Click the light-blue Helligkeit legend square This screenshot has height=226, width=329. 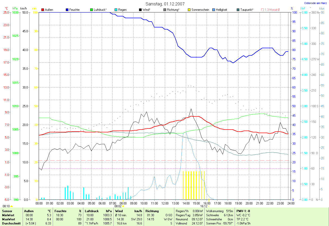(x=214, y=10)
